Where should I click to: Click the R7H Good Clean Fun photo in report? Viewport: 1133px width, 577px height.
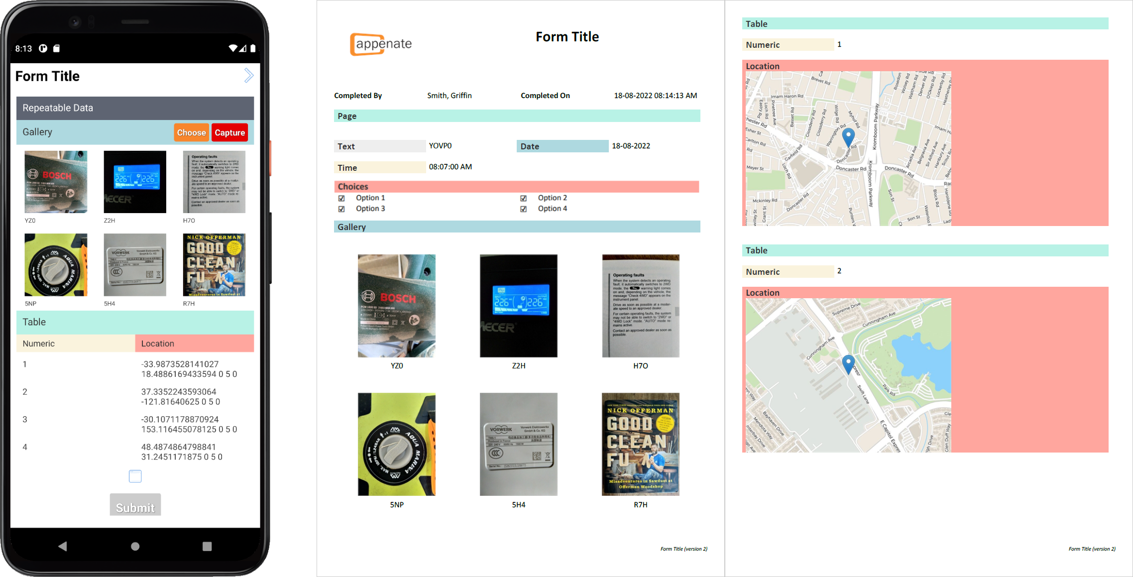[x=641, y=444]
